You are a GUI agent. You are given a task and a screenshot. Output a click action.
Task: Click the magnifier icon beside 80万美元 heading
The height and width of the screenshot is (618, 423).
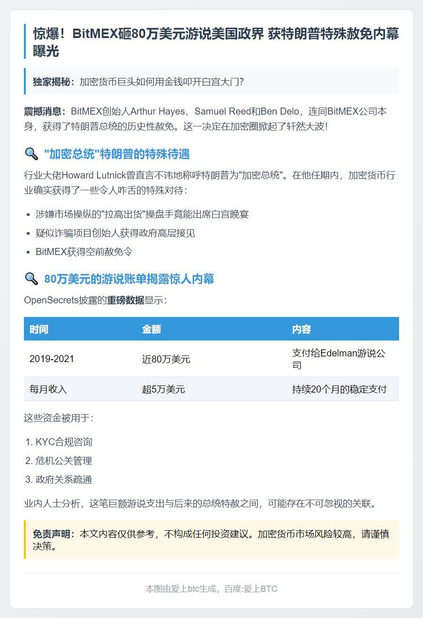pyautogui.click(x=31, y=279)
